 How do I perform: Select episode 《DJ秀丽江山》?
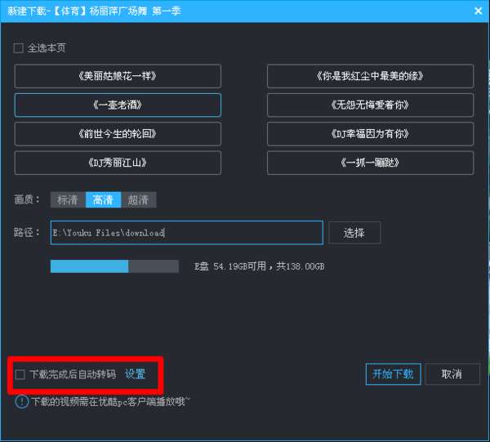coord(118,163)
